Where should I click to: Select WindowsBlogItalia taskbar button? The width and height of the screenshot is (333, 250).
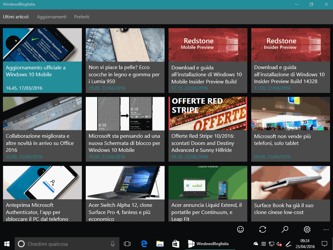[x=210, y=244]
